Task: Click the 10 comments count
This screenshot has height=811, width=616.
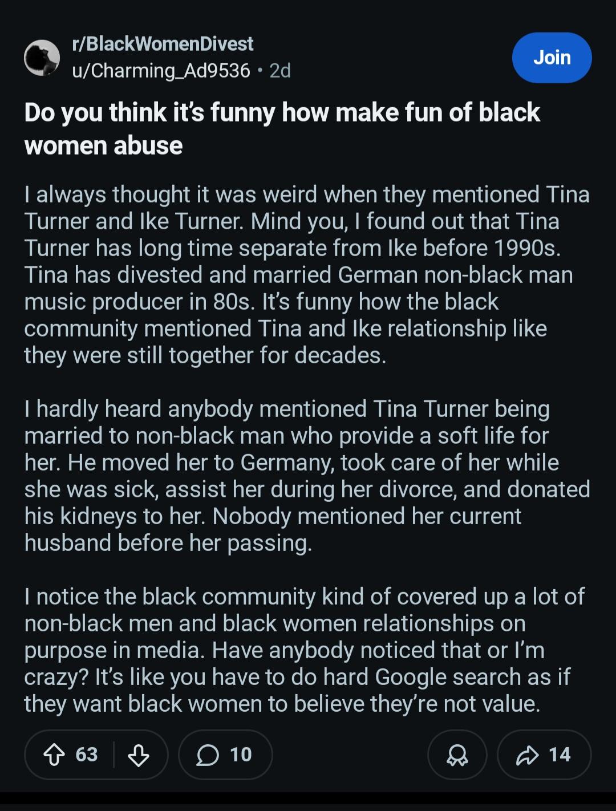Action: tap(241, 755)
